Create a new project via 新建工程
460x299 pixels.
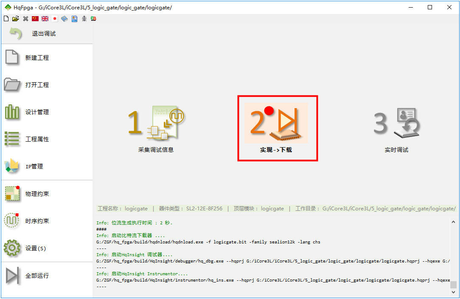[37, 58]
